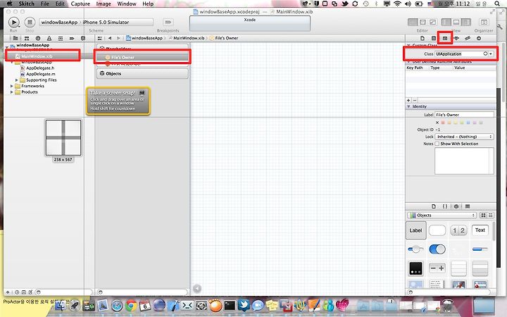Collapse the windowBaseApp project root
The width and height of the screenshot is (507, 317).
[x=7, y=47]
